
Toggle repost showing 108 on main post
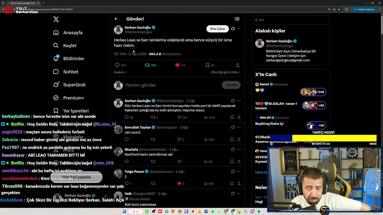[x=151, y=65]
